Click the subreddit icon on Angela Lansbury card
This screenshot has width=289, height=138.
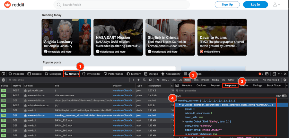[x=46, y=52]
